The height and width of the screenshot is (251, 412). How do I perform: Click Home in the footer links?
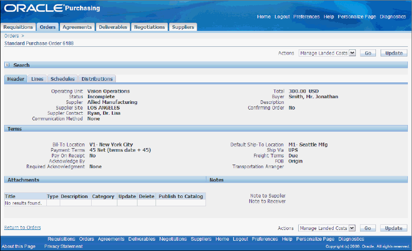[222, 239]
